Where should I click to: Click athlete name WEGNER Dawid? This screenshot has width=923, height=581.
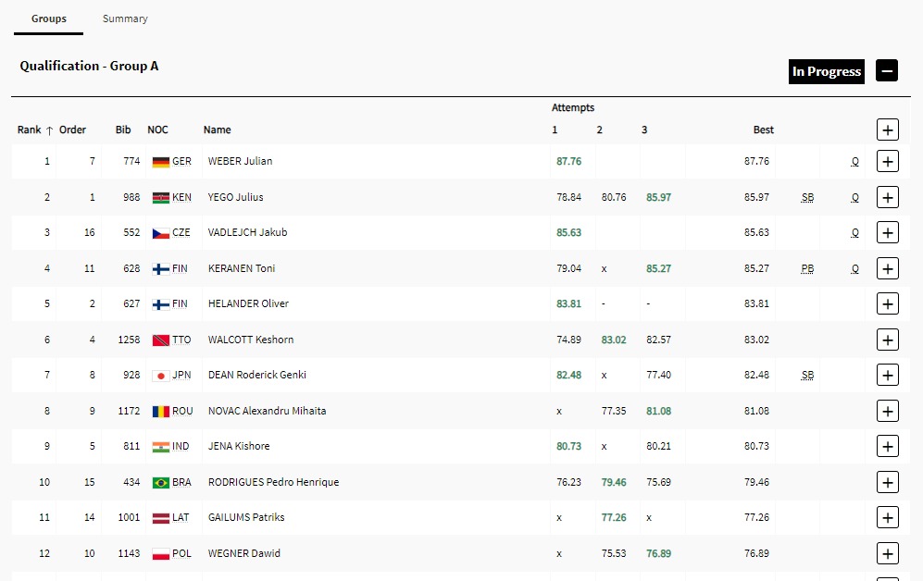[x=243, y=553]
